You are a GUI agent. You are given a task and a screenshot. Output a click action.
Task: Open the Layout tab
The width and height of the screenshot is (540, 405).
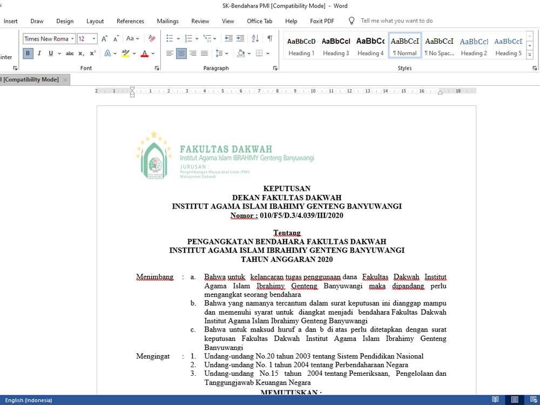[x=95, y=21]
